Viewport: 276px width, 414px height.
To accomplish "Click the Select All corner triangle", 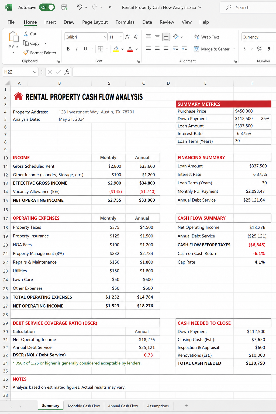I will (7, 83).
